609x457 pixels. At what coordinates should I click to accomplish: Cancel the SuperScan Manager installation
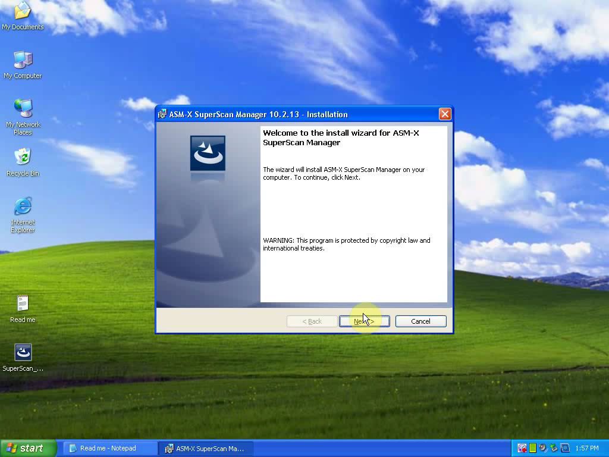point(420,321)
